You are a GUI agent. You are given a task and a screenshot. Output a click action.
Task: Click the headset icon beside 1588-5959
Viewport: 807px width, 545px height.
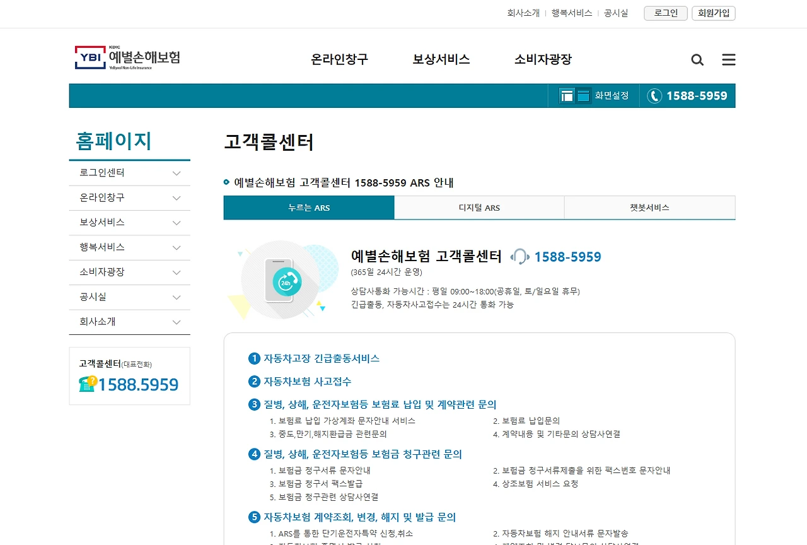click(x=520, y=257)
